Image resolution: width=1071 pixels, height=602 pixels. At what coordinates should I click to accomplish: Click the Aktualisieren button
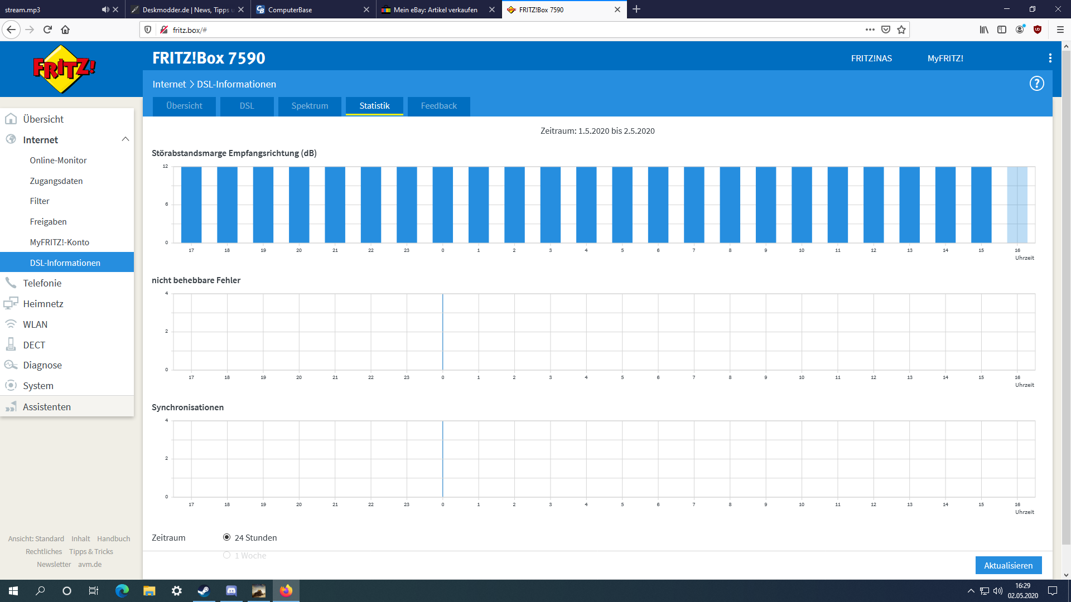pos(1008,565)
